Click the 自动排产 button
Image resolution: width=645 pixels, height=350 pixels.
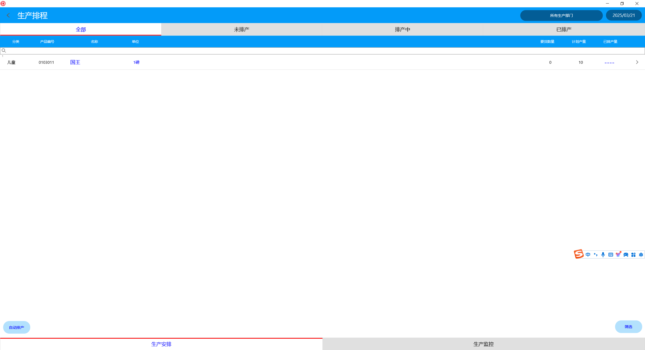pos(17,327)
